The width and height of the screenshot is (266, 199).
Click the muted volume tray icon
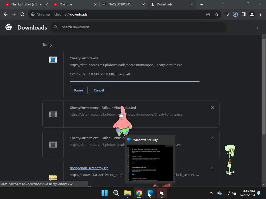(x=234, y=193)
